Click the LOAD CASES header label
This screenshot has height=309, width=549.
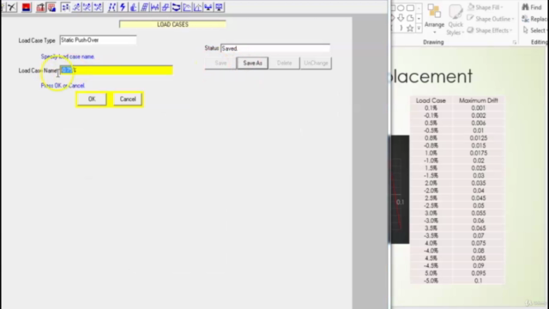172,24
